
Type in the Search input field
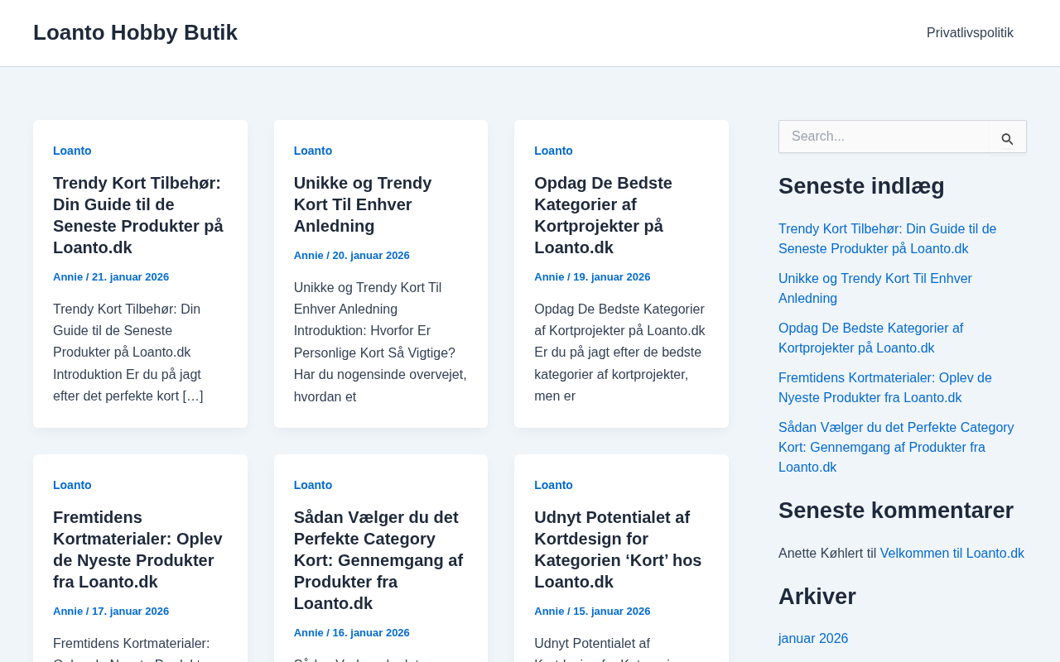pyautogui.click(x=883, y=137)
